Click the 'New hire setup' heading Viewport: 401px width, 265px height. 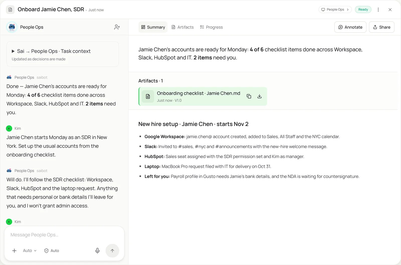coord(193,124)
